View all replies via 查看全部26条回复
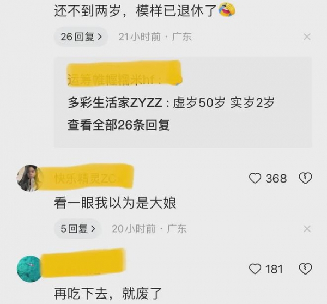 119,125
